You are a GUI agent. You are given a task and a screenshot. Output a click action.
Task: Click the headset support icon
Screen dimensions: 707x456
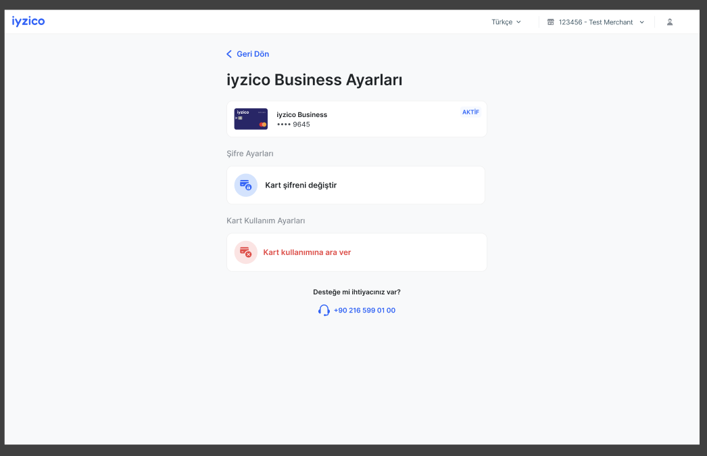tap(324, 310)
